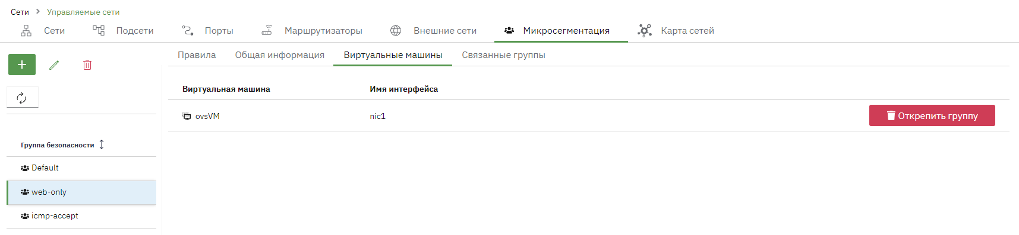The height and width of the screenshot is (235, 1019).
Task: Refresh the security group list
Action: (22, 98)
